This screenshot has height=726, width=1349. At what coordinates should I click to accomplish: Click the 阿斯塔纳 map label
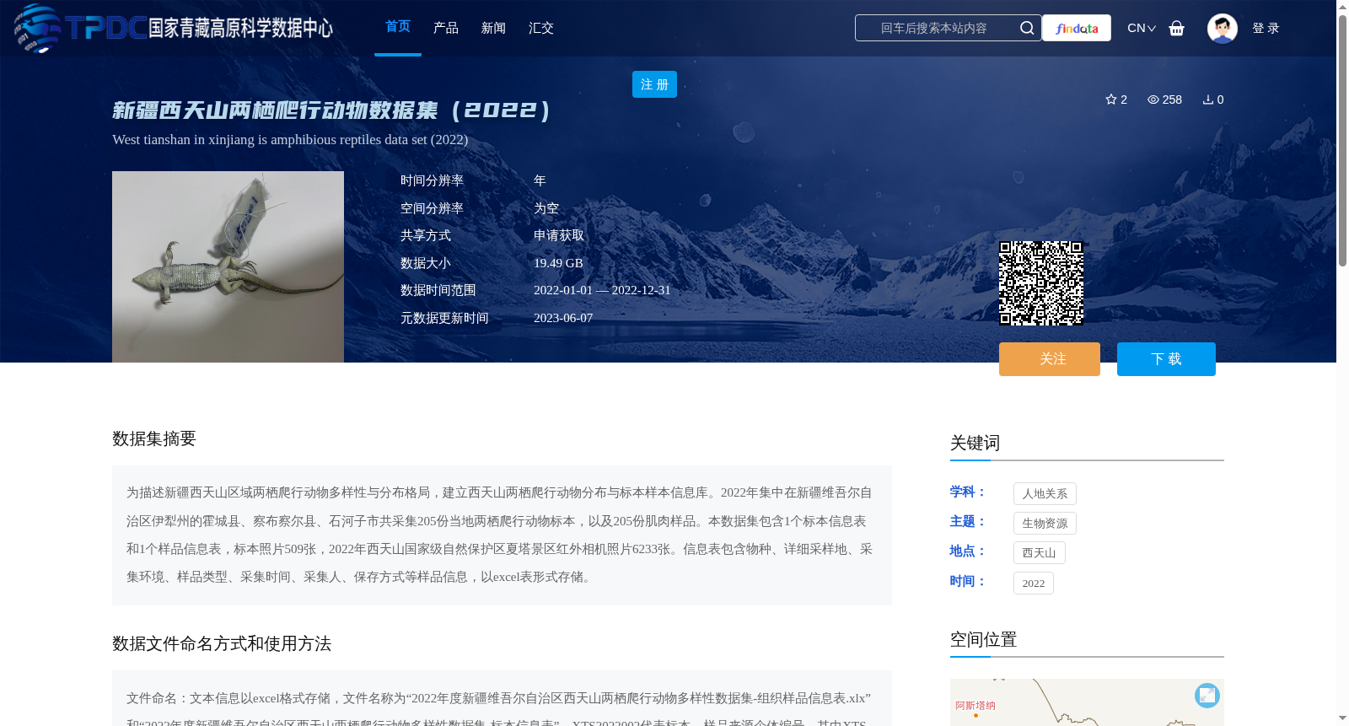click(975, 706)
